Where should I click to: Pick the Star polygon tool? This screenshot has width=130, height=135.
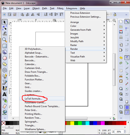point(5,64)
